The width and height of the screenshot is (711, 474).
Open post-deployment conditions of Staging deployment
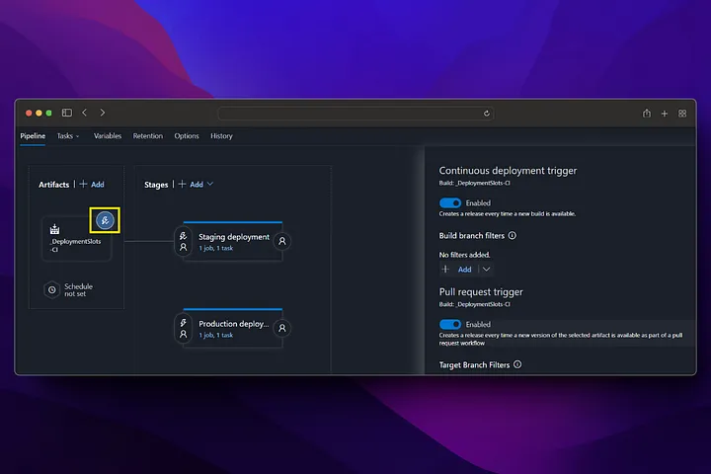click(282, 241)
